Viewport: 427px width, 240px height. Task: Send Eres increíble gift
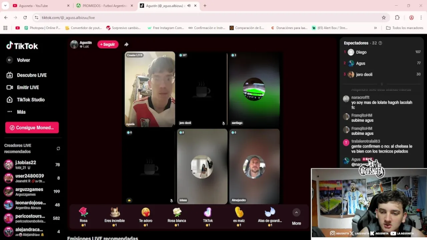pyautogui.click(x=114, y=217)
